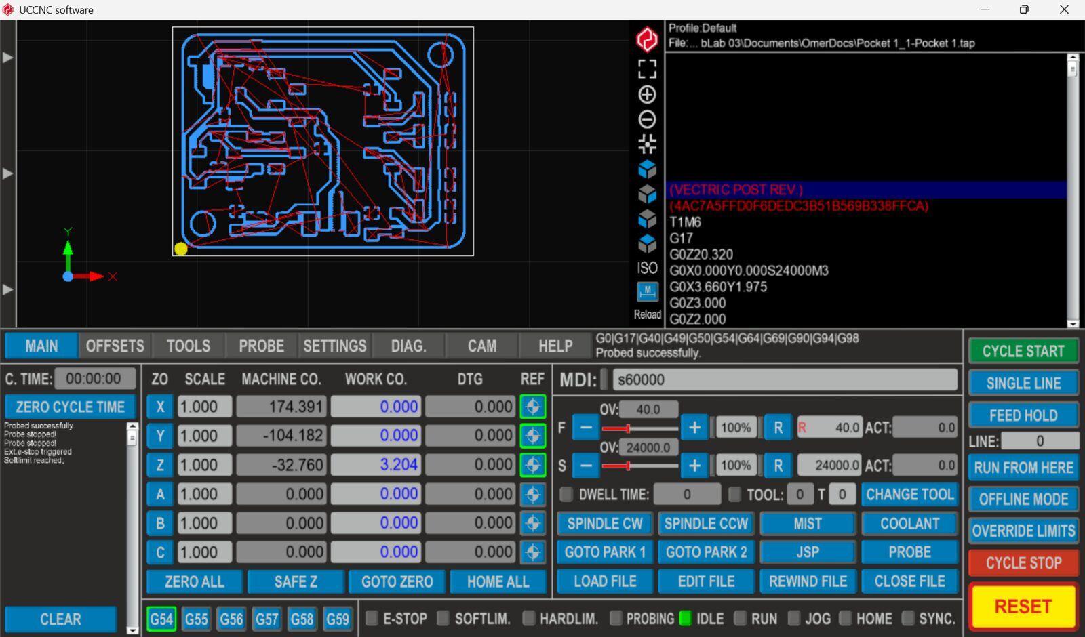Click the FEED HOLD button
This screenshot has height=637, width=1085.
tap(1023, 415)
